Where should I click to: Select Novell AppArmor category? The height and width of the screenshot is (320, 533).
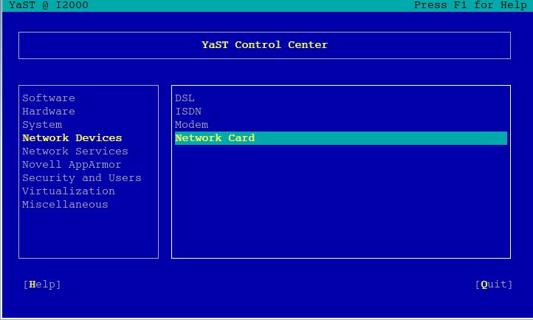click(x=72, y=164)
